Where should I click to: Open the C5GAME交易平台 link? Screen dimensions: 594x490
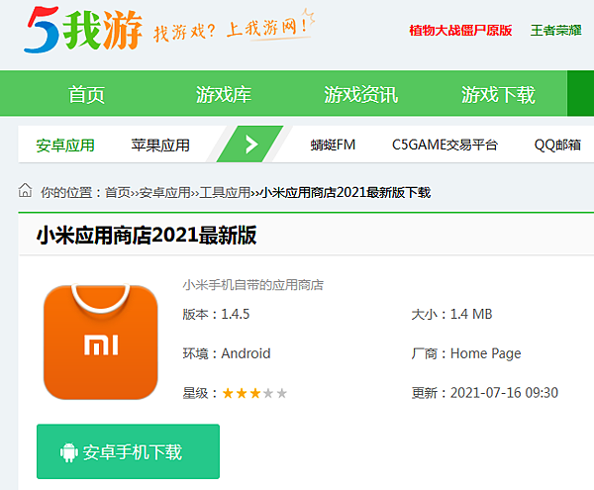coord(445,145)
